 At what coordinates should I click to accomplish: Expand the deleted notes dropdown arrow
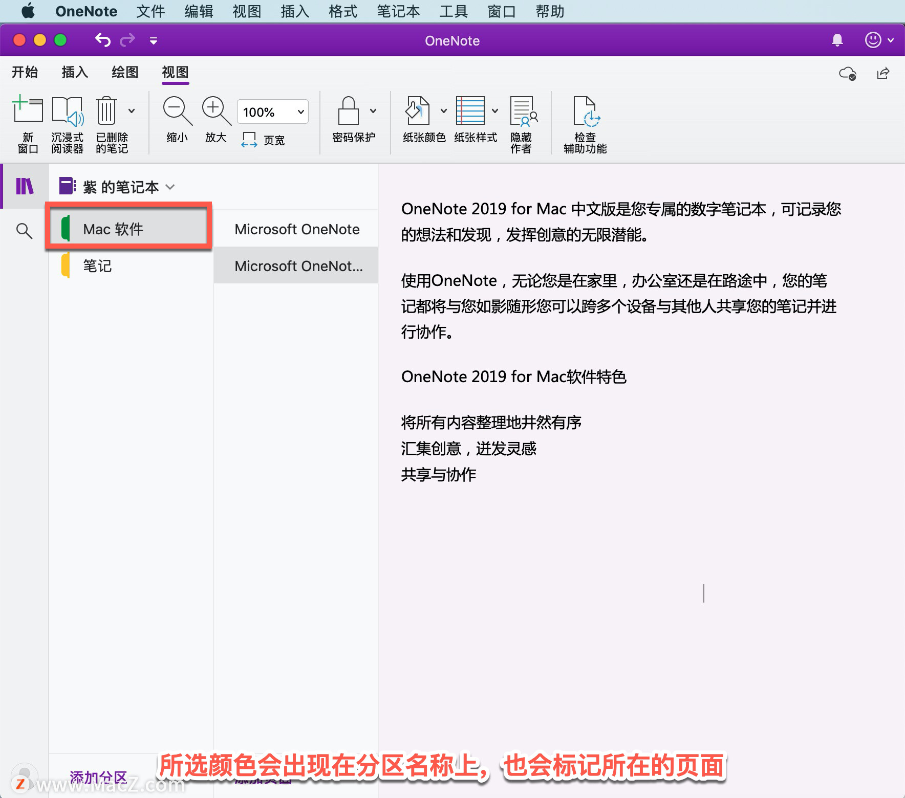pos(132,110)
